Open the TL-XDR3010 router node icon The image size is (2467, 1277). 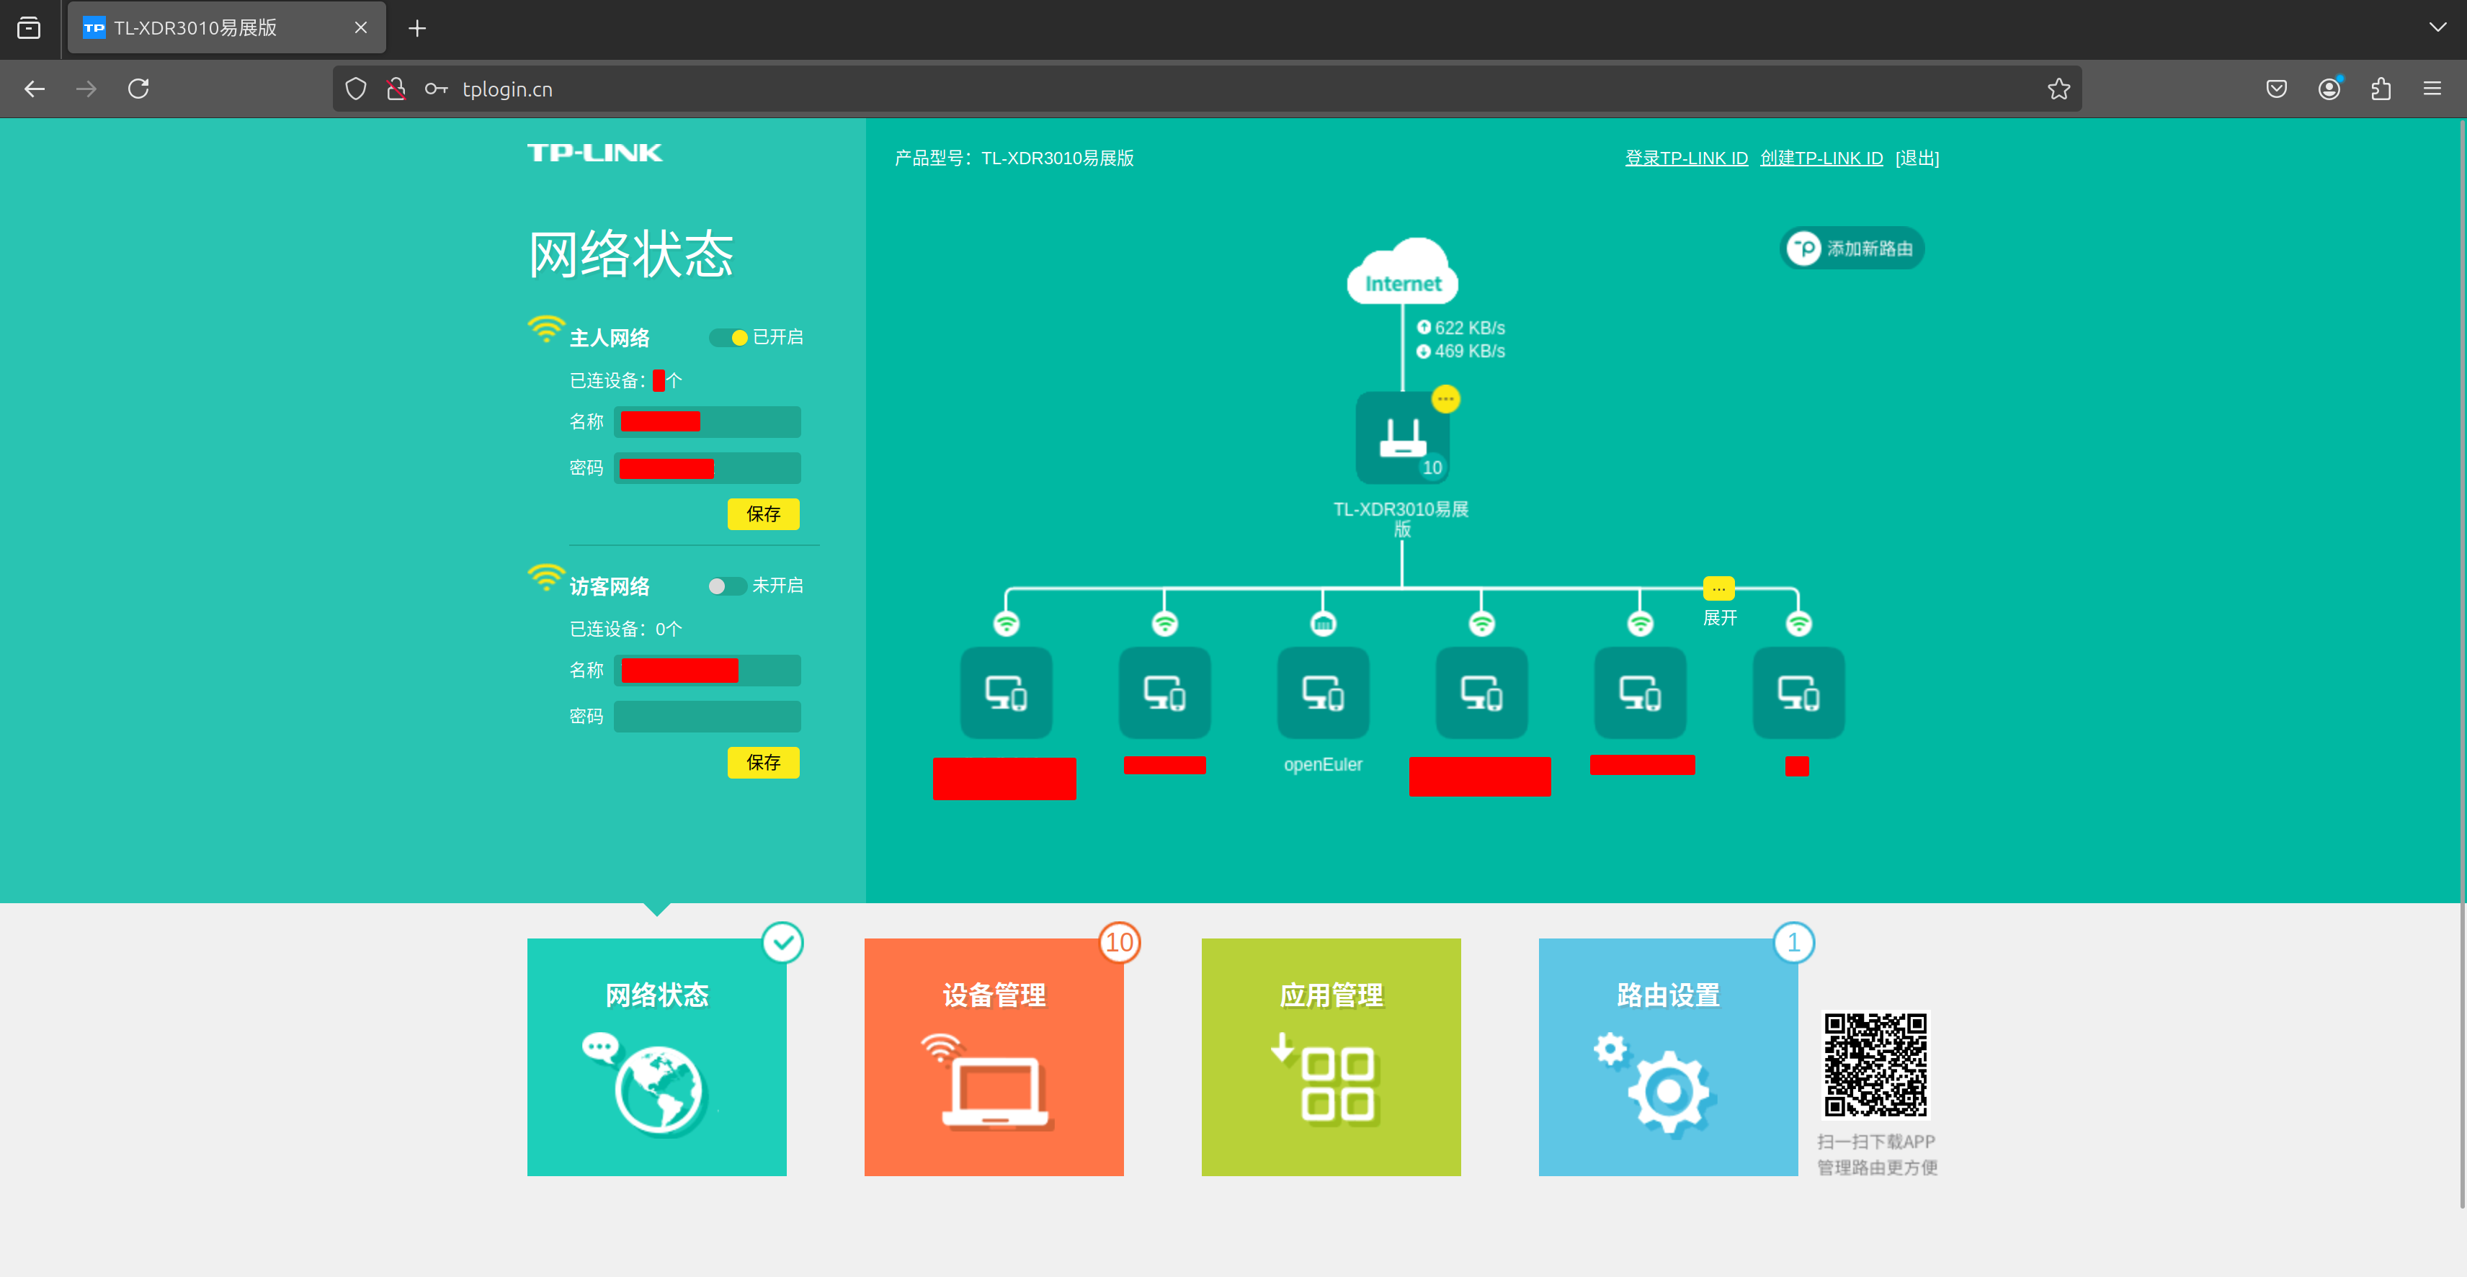(x=1402, y=439)
